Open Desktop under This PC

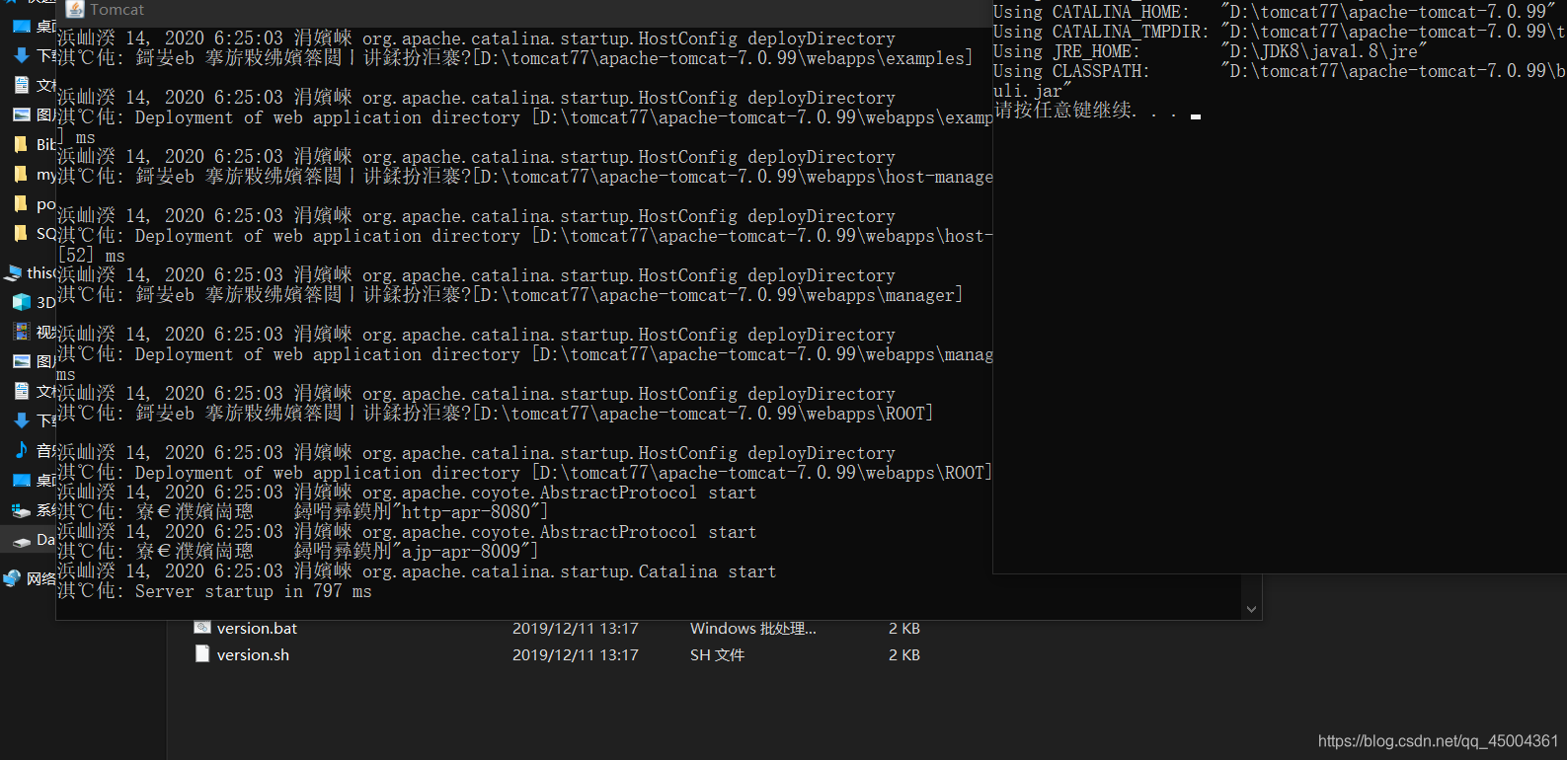tap(22, 480)
